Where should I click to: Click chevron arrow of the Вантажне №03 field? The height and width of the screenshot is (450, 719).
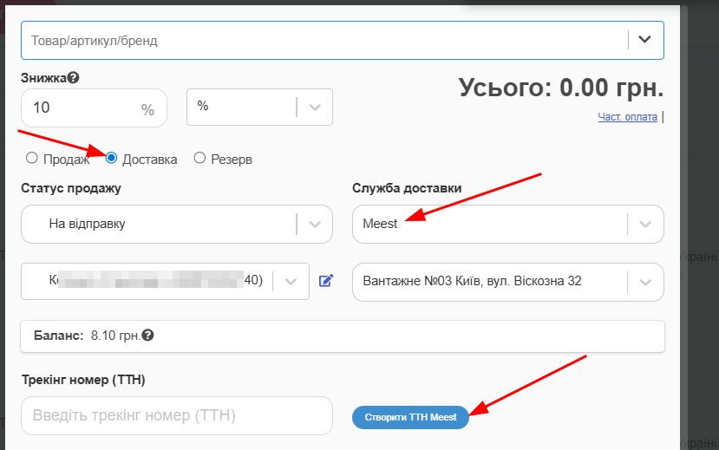(x=644, y=282)
